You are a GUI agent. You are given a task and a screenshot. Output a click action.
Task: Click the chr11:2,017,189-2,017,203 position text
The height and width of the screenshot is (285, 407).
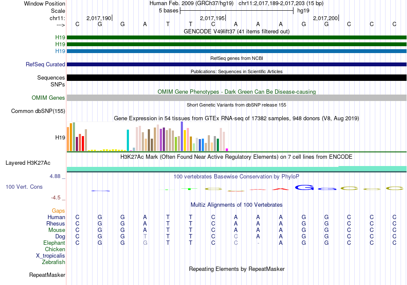click(x=281, y=3)
